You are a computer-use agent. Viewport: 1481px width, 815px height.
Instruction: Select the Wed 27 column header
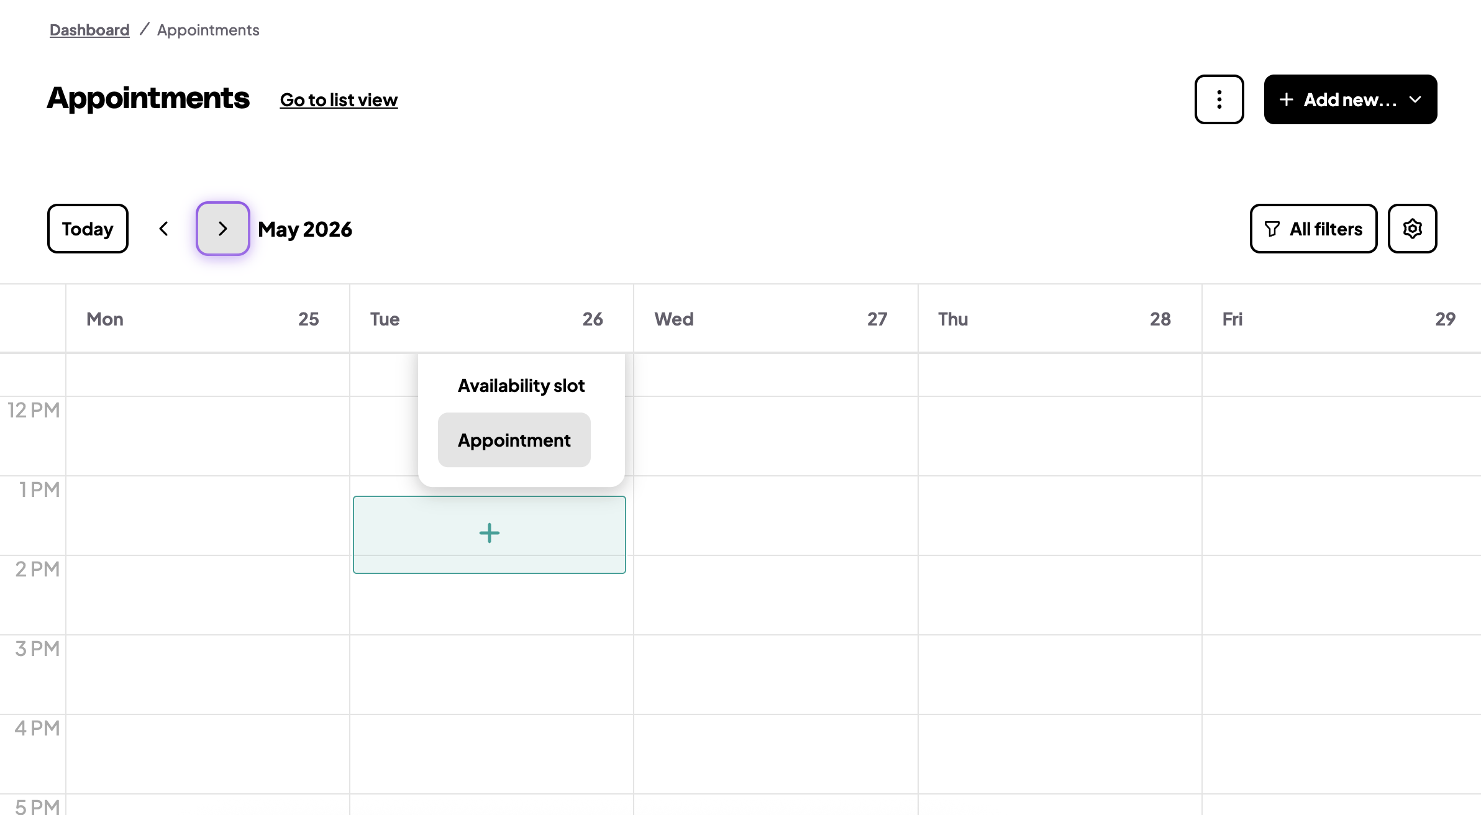tap(776, 319)
